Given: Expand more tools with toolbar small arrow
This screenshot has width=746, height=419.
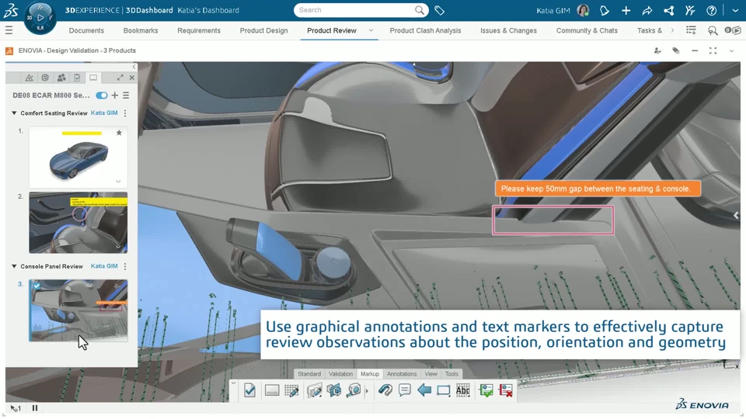Looking at the screenshot, I should (367, 391).
